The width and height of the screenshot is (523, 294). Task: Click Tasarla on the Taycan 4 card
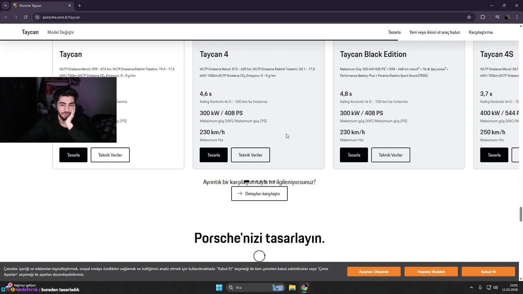pyautogui.click(x=214, y=155)
